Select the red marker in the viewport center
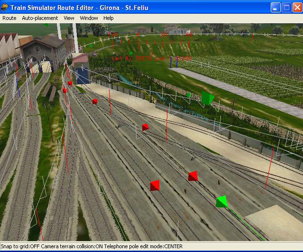 [x=145, y=127]
